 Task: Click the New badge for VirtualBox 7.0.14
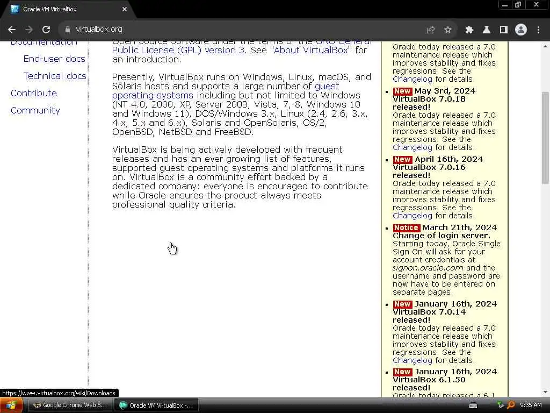[402, 304]
